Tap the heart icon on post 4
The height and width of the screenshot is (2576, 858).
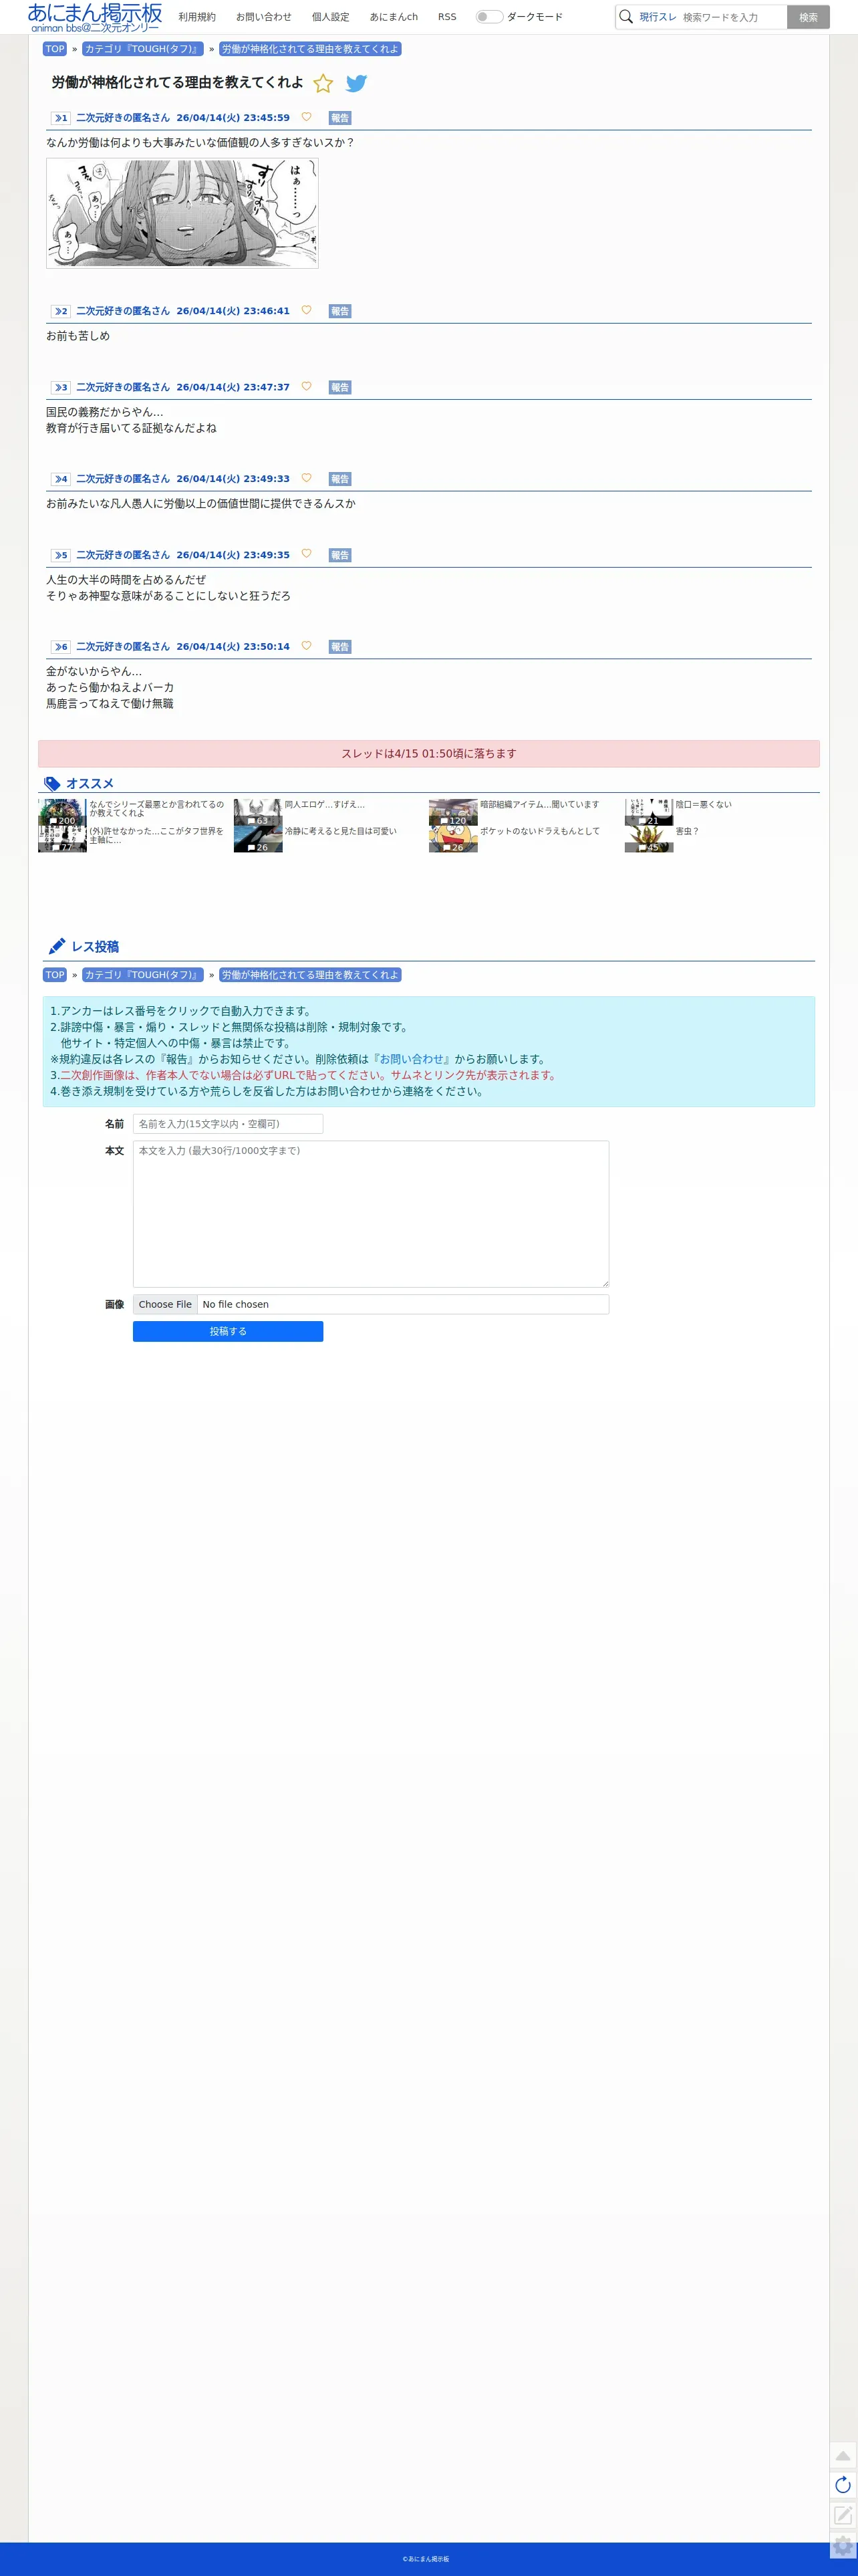(306, 478)
